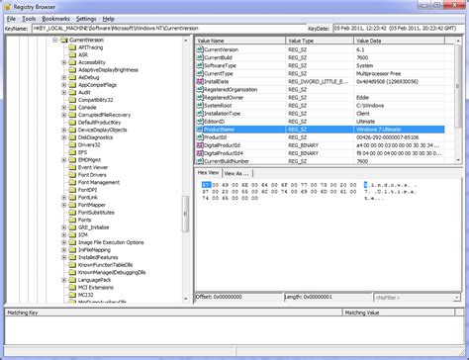Click the CurrentVersion string value icon

click(200, 49)
